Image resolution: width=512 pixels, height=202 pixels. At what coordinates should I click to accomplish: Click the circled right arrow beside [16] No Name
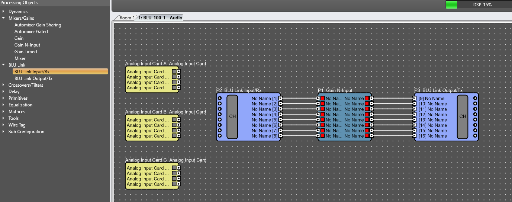(475, 136)
